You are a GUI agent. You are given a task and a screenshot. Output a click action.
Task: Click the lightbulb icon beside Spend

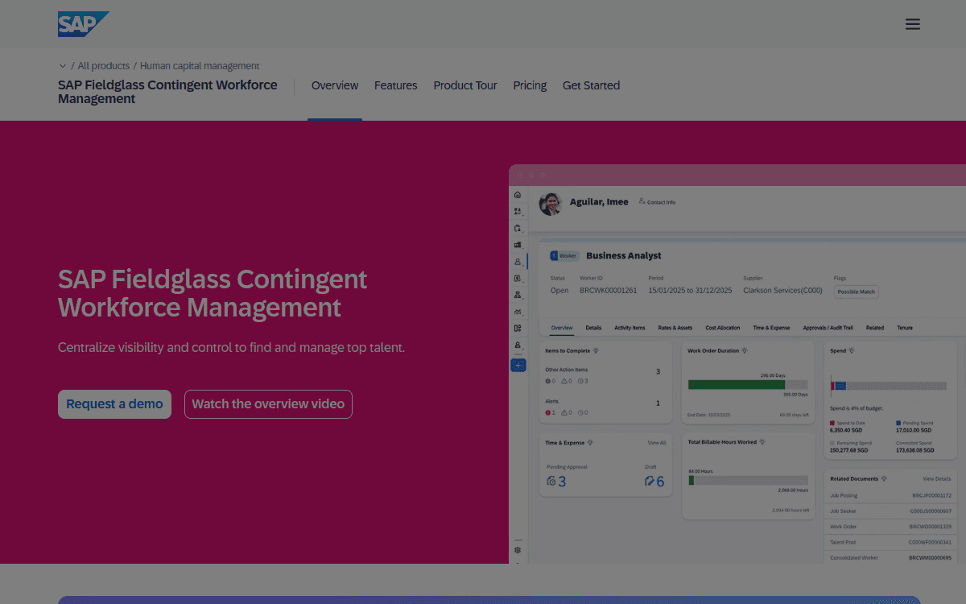[852, 350]
